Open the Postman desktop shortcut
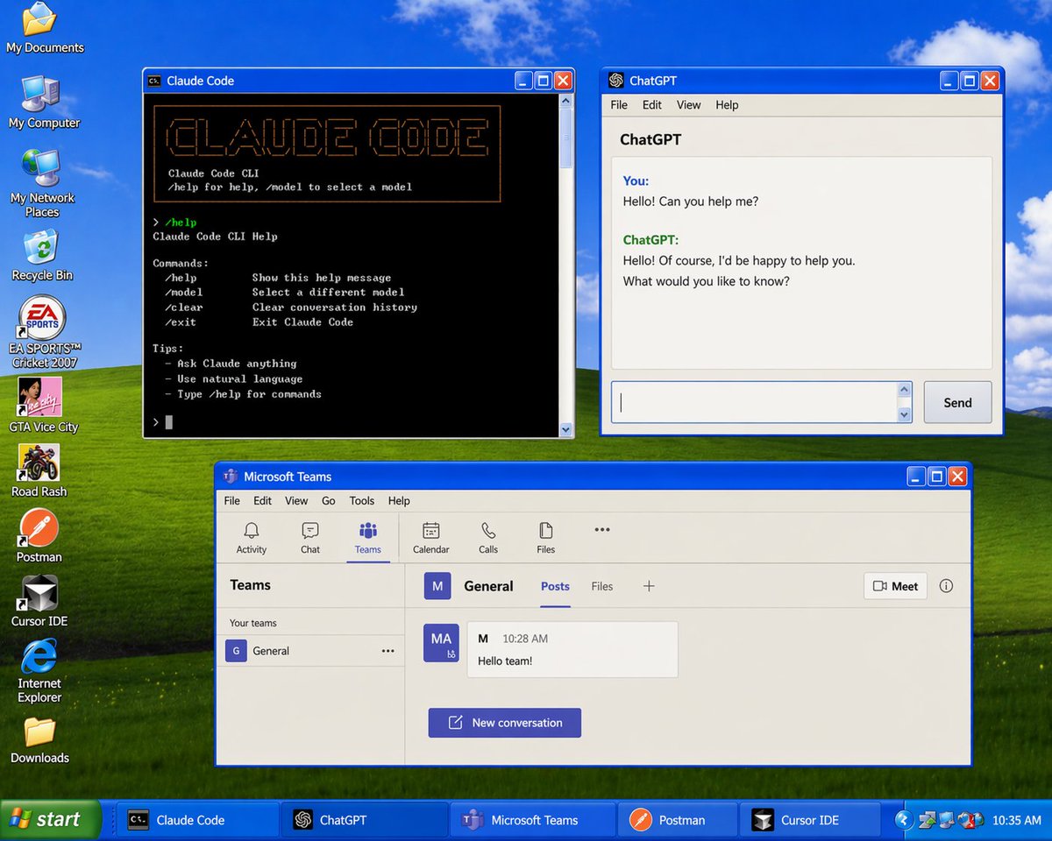The height and width of the screenshot is (841, 1052). 39,535
